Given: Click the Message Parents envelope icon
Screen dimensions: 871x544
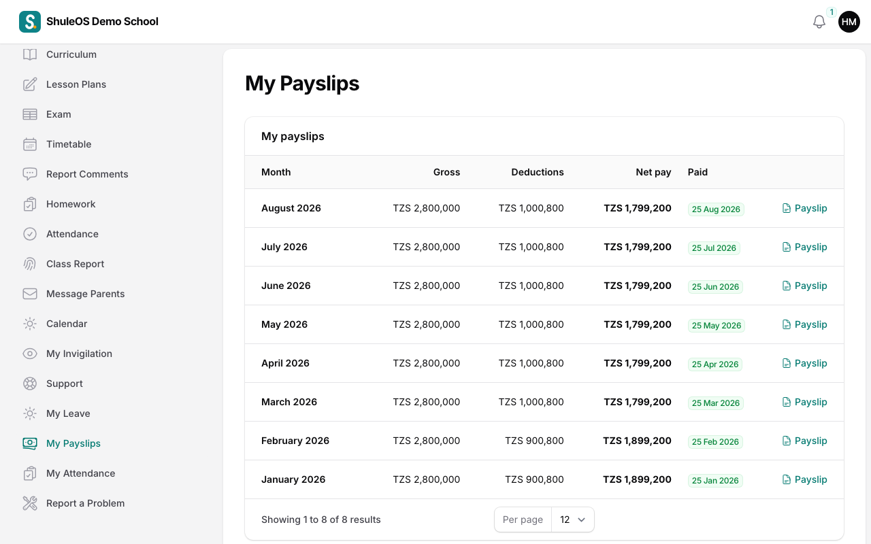Looking at the screenshot, I should click(30, 294).
